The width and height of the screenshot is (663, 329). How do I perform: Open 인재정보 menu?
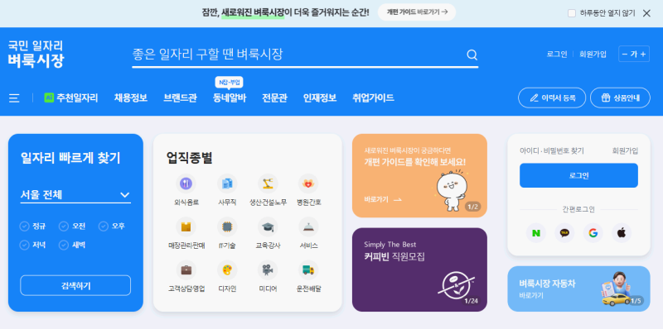[x=320, y=98]
